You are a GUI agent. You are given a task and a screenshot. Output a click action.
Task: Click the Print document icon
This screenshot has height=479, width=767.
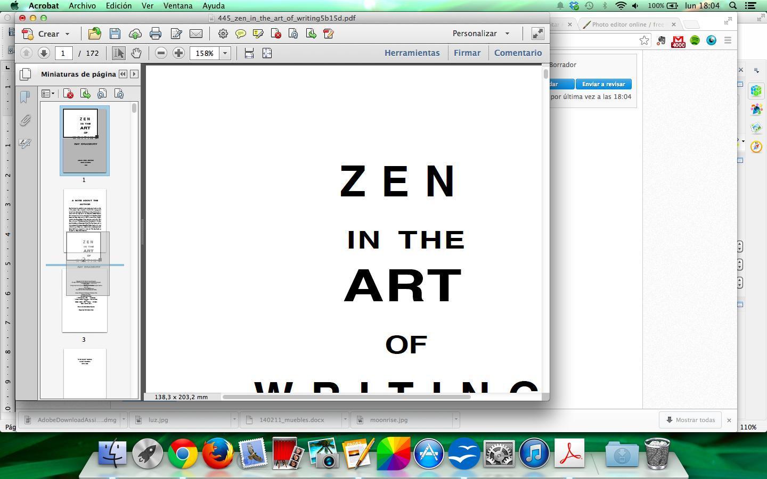[x=156, y=34]
